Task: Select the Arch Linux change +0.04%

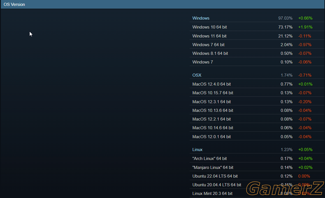Action: [305, 159]
